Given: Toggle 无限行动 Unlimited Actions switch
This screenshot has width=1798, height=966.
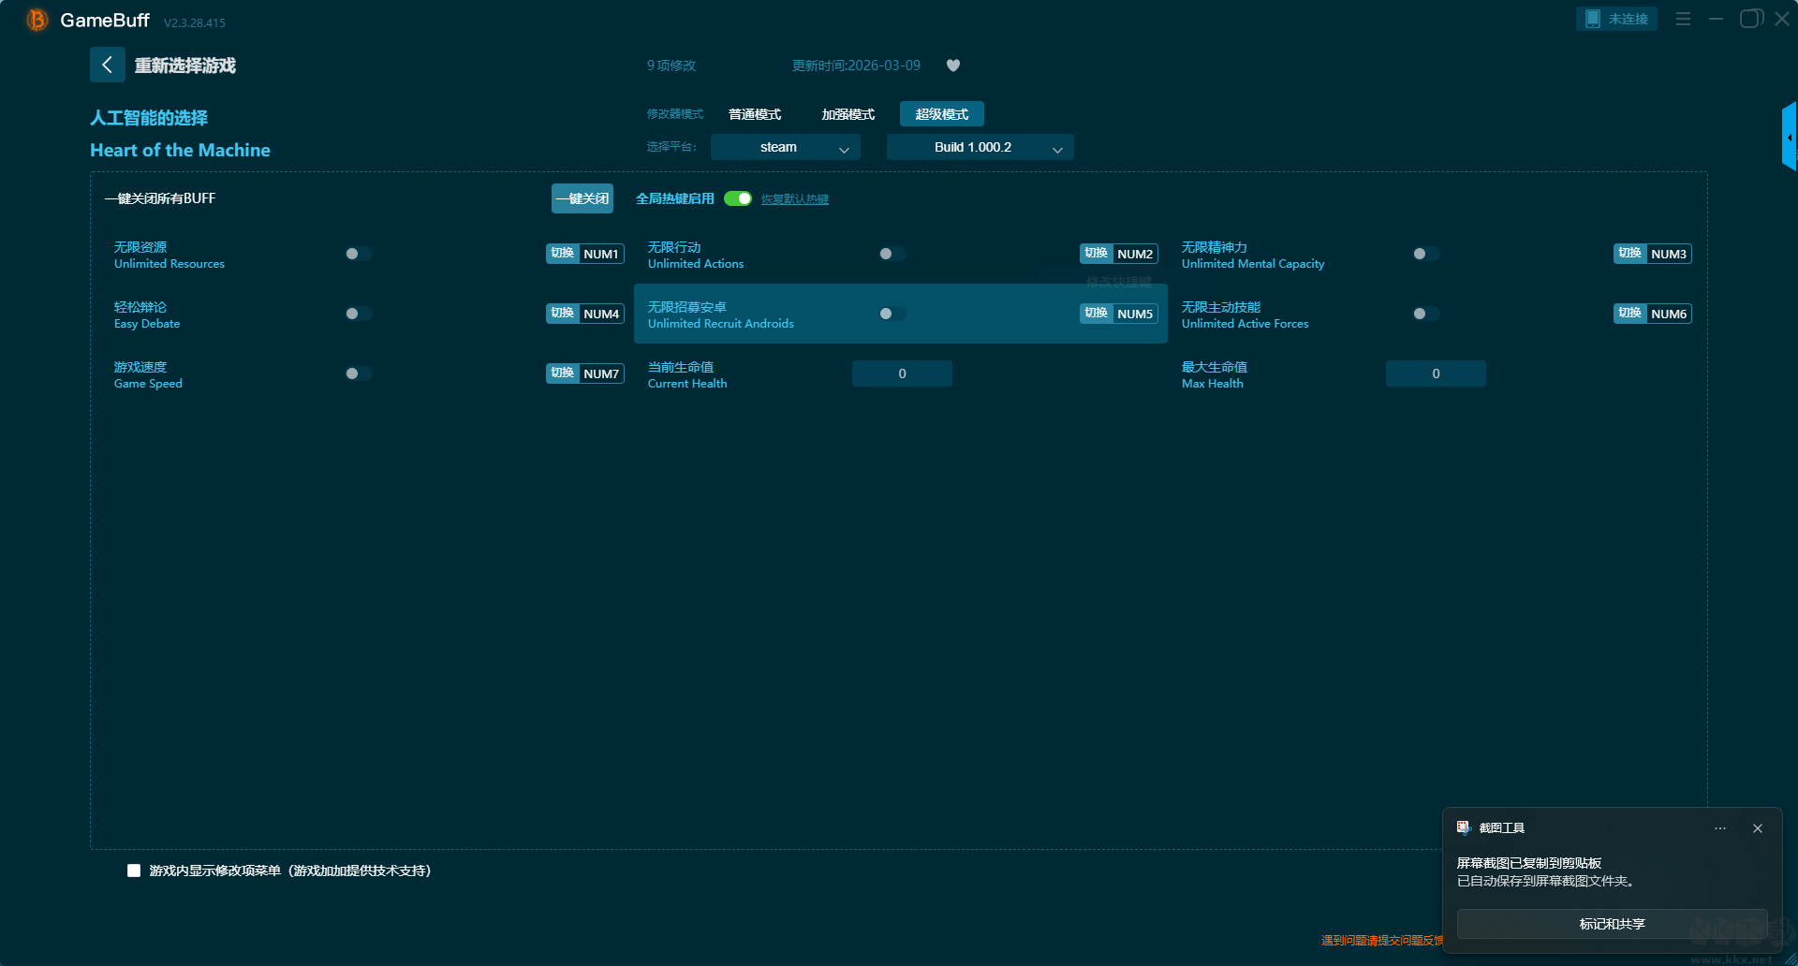Looking at the screenshot, I should pos(892,254).
